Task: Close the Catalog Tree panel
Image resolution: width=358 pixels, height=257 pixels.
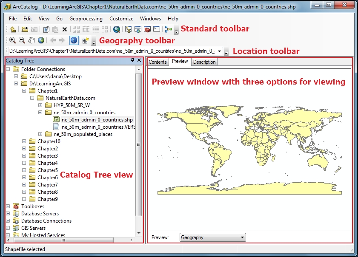Action: pos(139,60)
